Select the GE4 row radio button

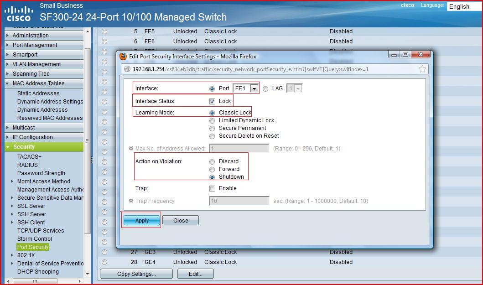coord(104,262)
